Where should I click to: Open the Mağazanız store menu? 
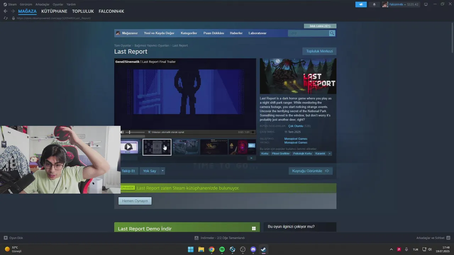point(130,33)
